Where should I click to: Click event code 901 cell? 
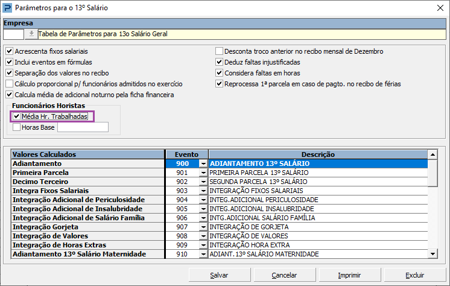tap(183, 173)
